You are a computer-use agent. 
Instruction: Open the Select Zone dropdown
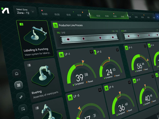point(25,11)
